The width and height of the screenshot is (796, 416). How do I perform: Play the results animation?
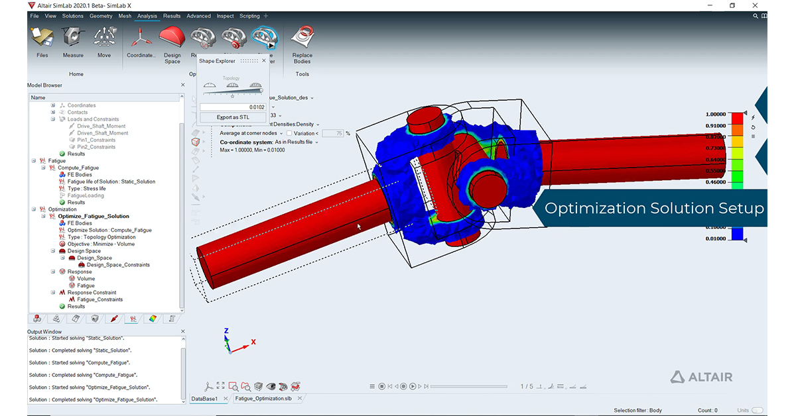tap(413, 386)
